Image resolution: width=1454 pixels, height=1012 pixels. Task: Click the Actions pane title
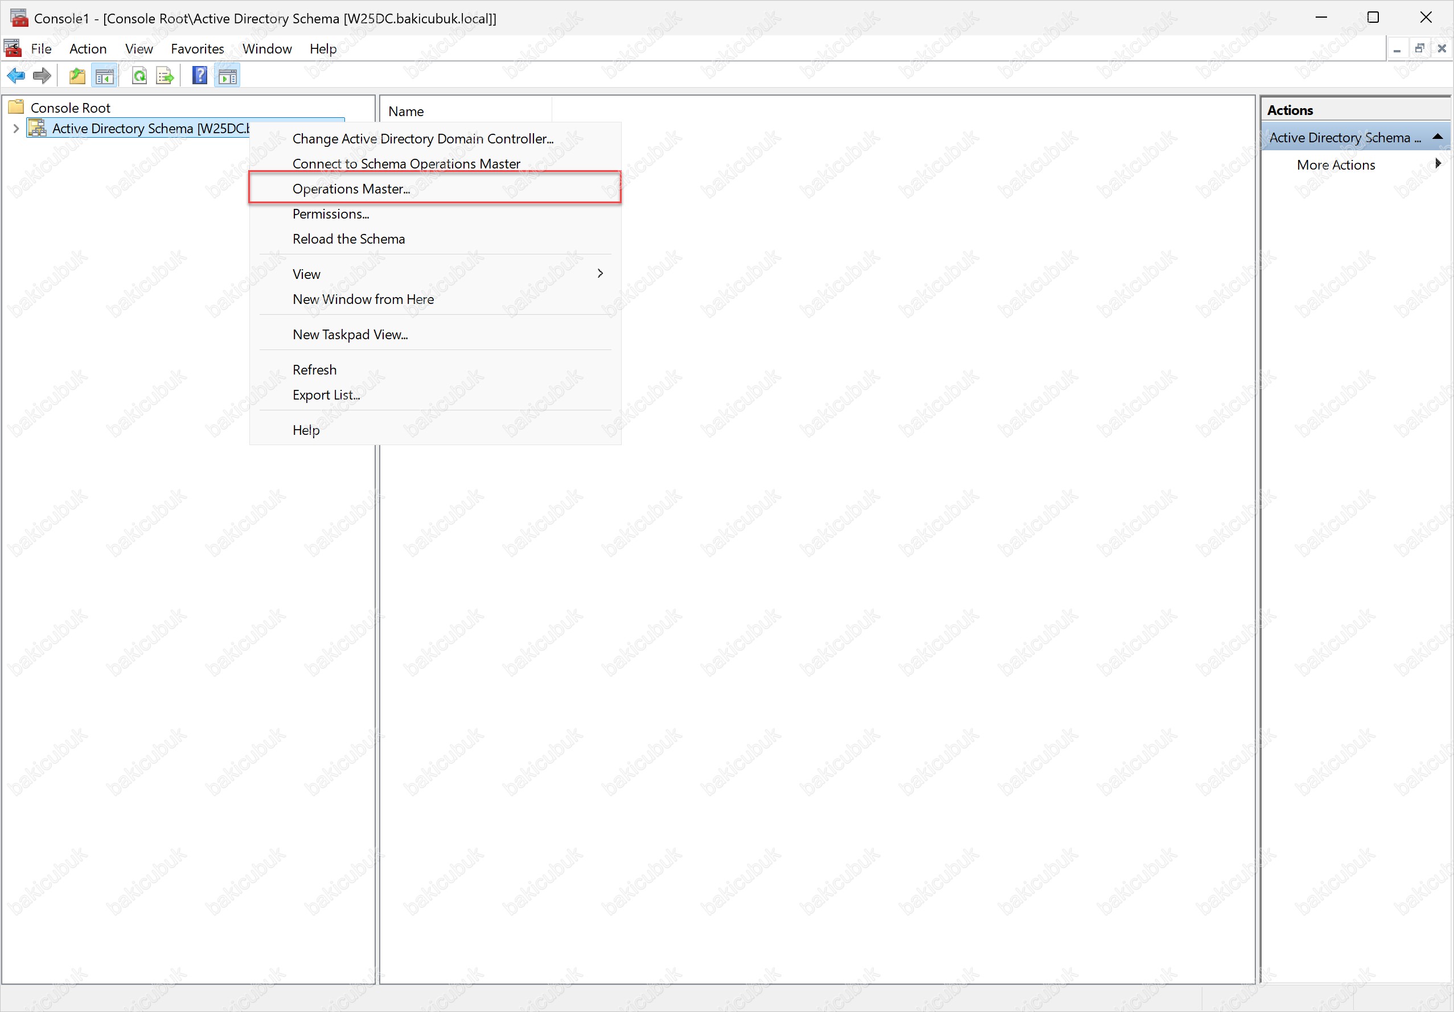pos(1290,110)
